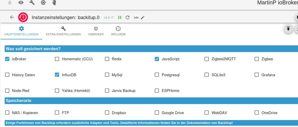Enable Grafana backup checkbox
This screenshot has width=298, height=127.
pyautogui.click(x=257, y=75)
